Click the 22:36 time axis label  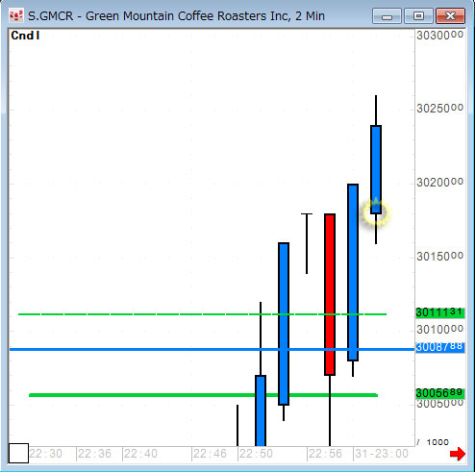tap(94, 454)
